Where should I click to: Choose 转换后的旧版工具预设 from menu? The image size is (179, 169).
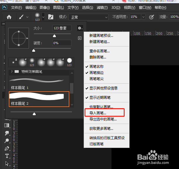click(x=107, y=138)
